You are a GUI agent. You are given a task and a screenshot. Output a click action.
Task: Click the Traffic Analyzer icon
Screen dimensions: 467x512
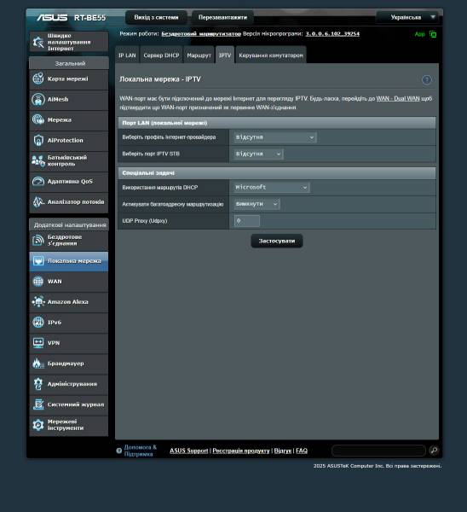[38, 201]
